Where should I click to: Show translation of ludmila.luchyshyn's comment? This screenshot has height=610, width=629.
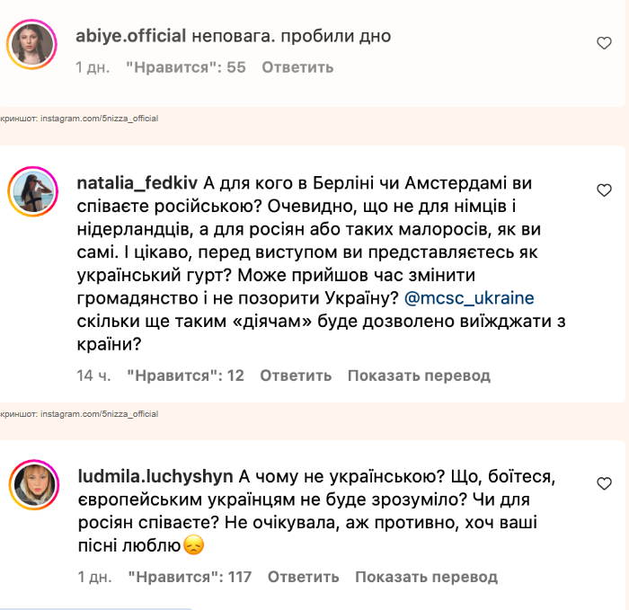[x=426, y=577]
